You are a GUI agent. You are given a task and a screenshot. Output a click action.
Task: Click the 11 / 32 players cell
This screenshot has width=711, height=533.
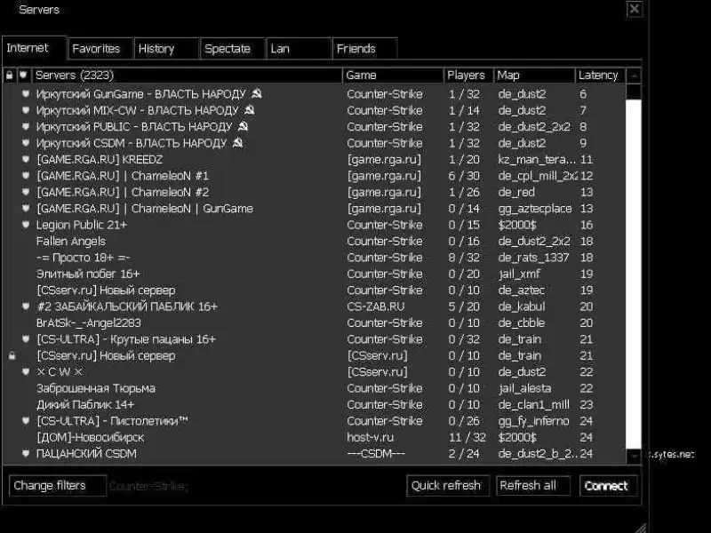tap(467, 437)
